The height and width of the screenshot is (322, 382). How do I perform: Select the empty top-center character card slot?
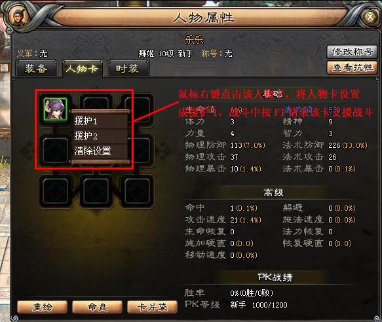pos(96,103)
